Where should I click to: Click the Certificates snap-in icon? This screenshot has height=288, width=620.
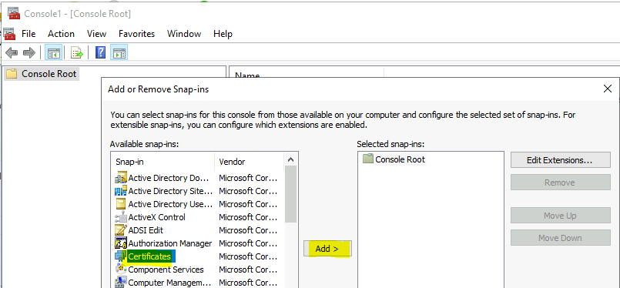(121, 256)
